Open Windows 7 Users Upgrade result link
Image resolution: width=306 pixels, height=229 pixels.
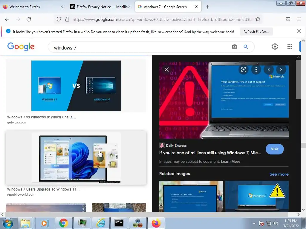(x=44, y=189)
